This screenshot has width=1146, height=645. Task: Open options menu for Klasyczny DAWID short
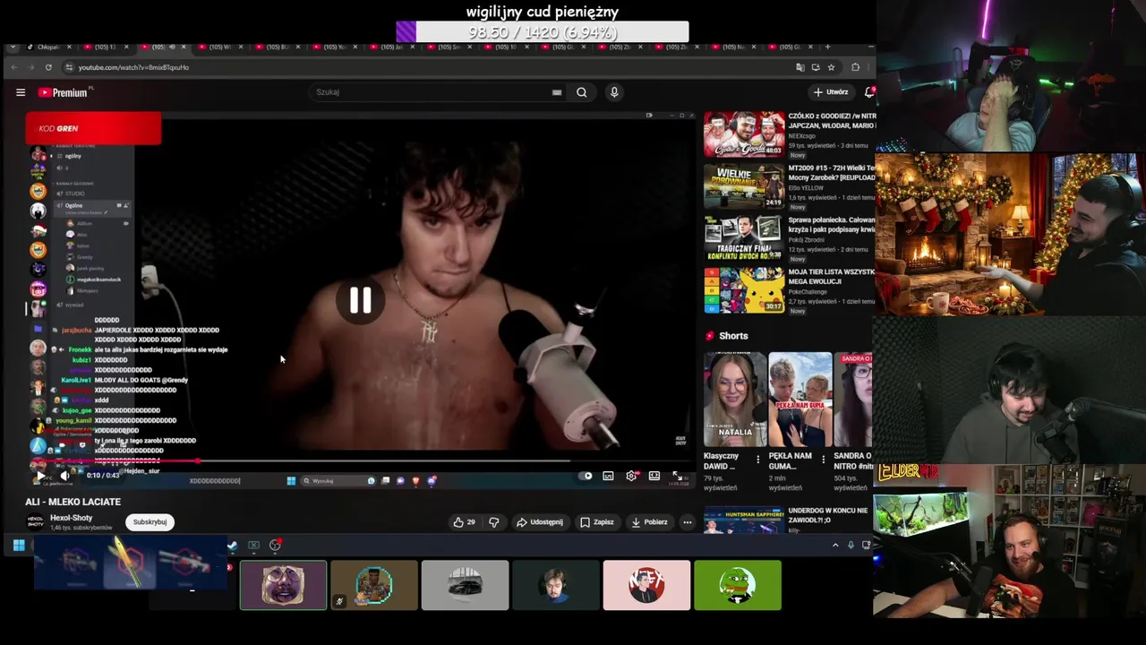pyautogui.click(x=758, y=460)
